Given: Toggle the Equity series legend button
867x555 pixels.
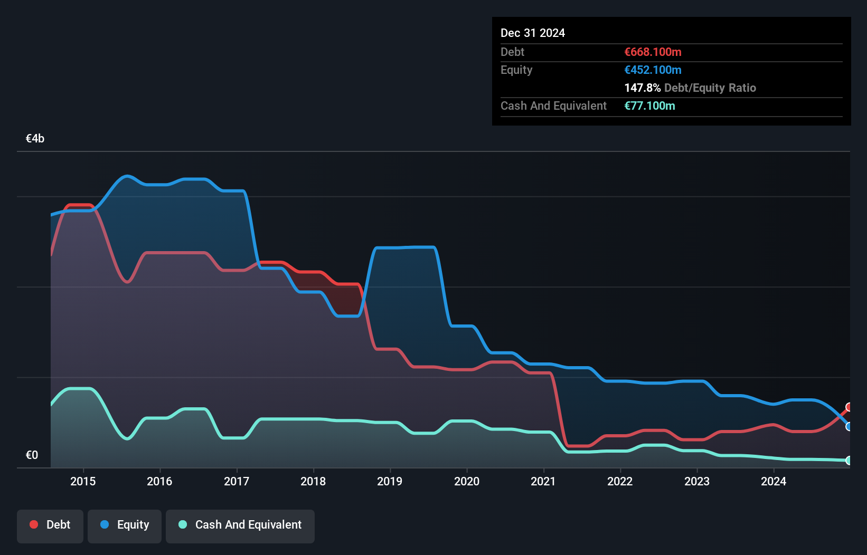Looking at the screenshot, I should [x=125, y=526].
